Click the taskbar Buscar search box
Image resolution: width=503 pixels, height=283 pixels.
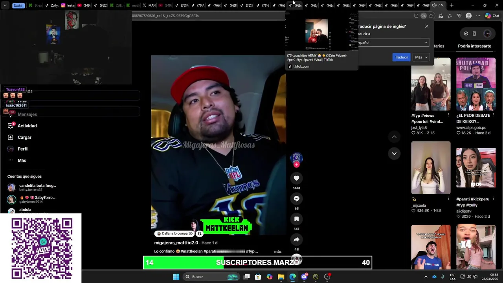tap(211, 277)
